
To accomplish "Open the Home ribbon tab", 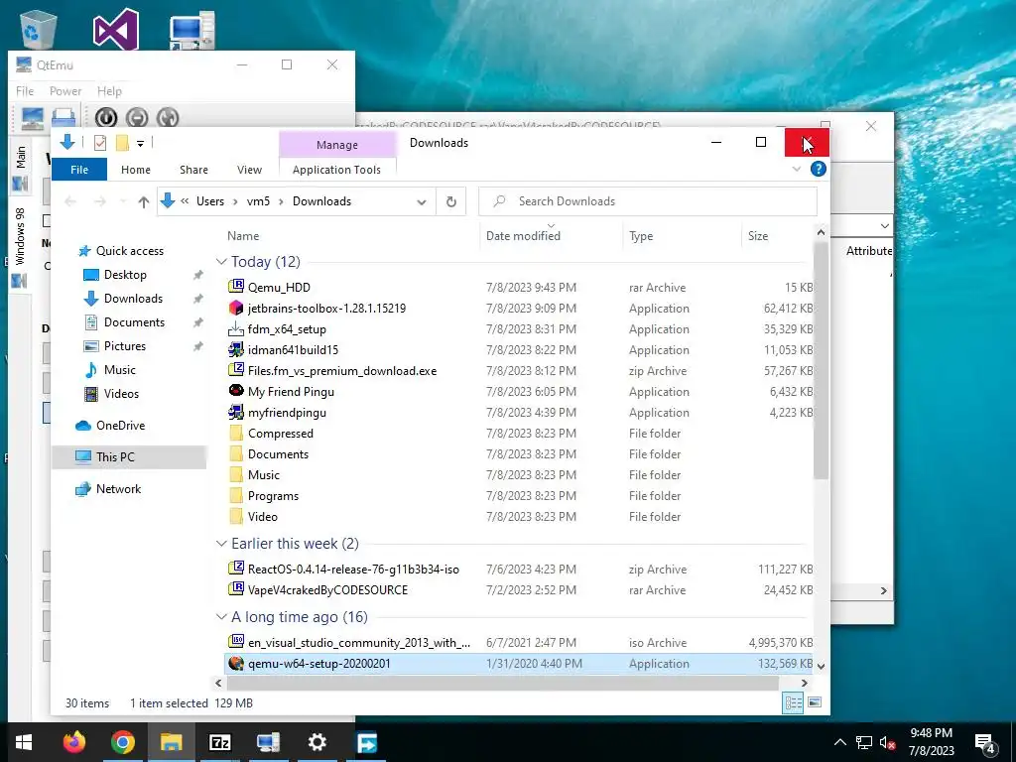I will click(x=135, y=169).
